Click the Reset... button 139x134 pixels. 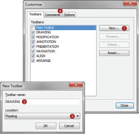coord(114,53)
